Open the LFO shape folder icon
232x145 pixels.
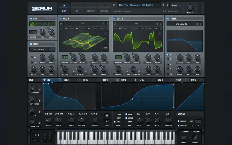pos(107,115)
